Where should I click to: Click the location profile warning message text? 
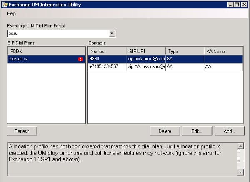click(115, 153)
